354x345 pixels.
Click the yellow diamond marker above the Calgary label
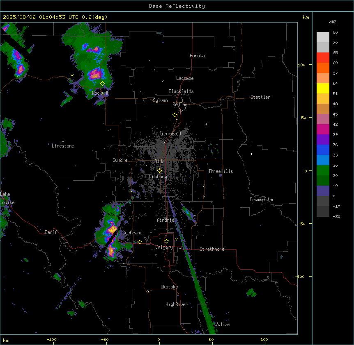click(166, 241)
